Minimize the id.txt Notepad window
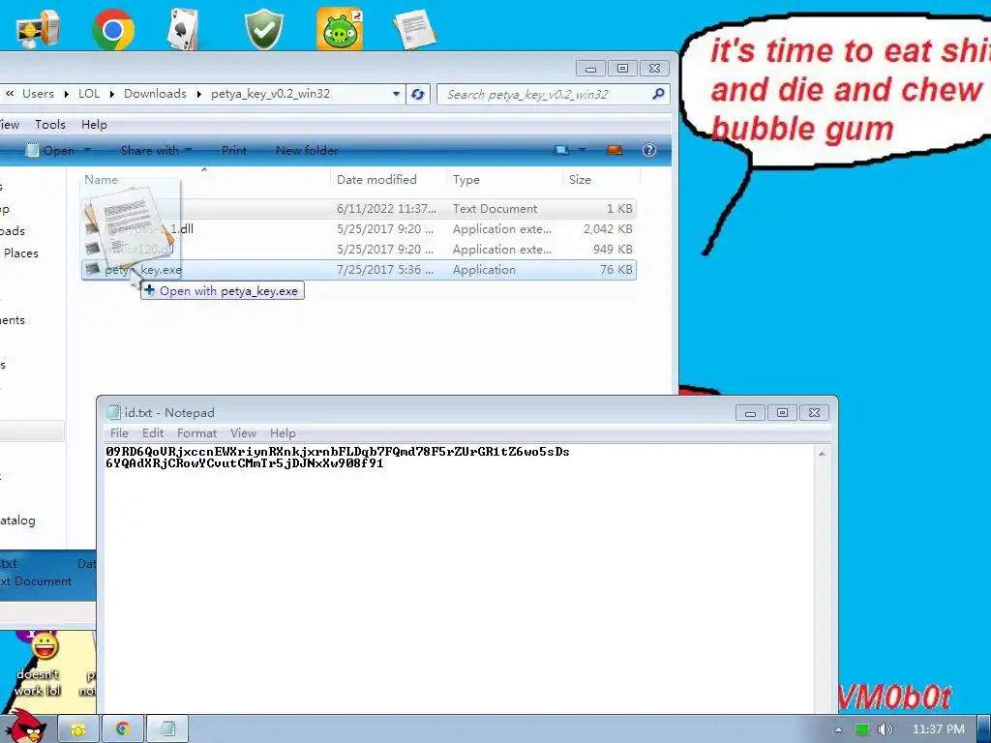This screenshot has width=991, height=743. (x=750, y=413)
